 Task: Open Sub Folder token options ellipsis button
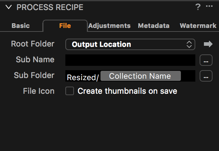pyautogui.click(x=206, y=76)
